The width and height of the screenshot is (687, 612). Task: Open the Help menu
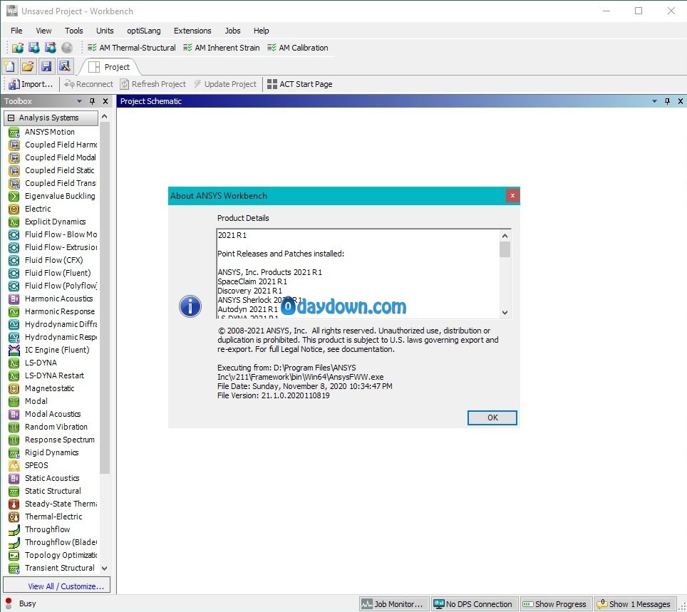coord(261,31)
